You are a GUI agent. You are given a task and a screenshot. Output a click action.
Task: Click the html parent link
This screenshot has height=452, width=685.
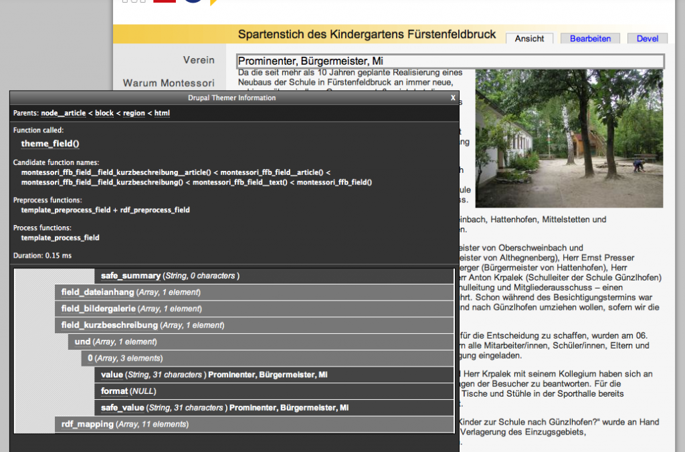(162, 114)
